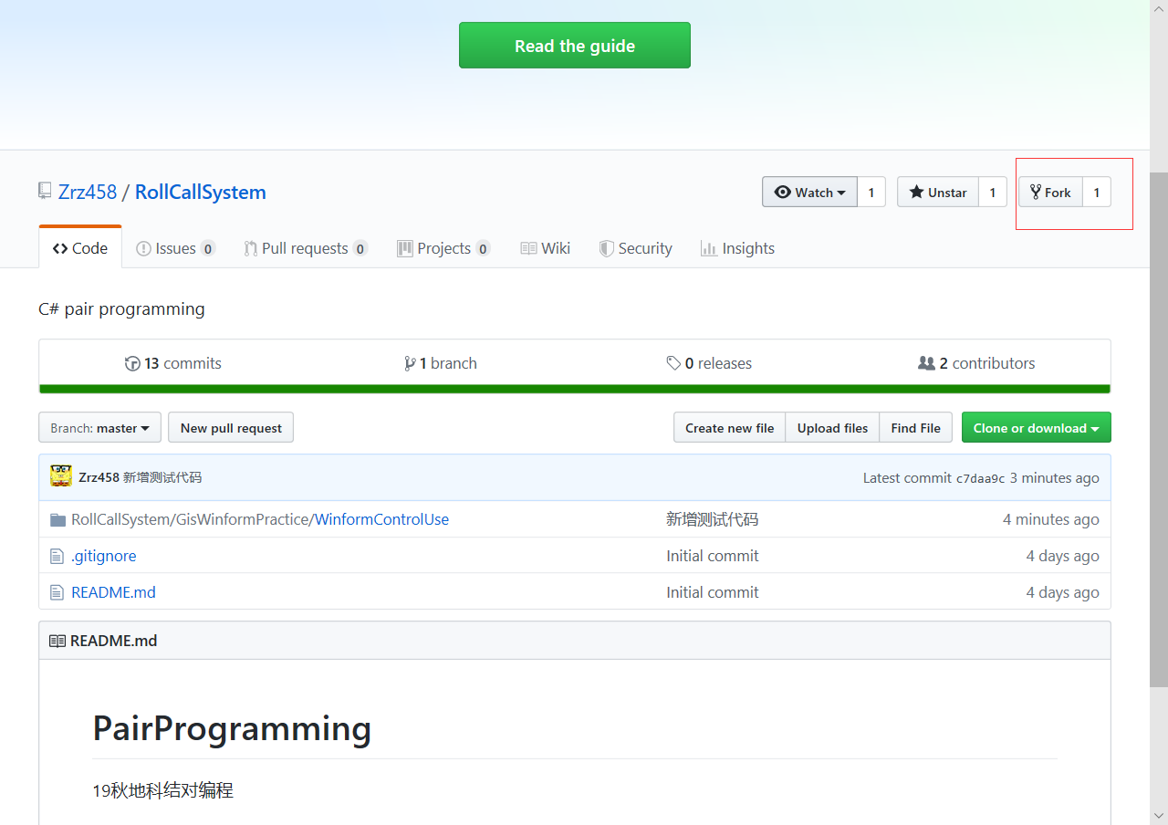This screenshot has height=825, width=1168.
Task: Click the people icon next to contributors
Action: 926,363
